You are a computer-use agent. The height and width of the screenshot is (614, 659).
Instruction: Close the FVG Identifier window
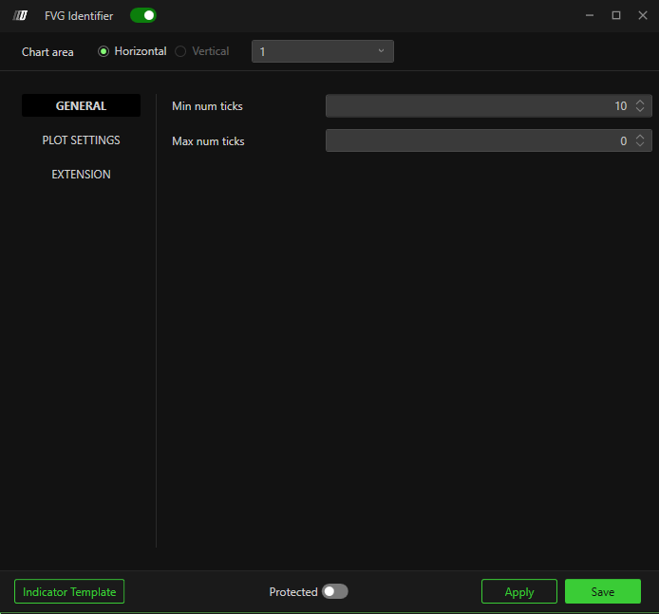pos(641,15)
